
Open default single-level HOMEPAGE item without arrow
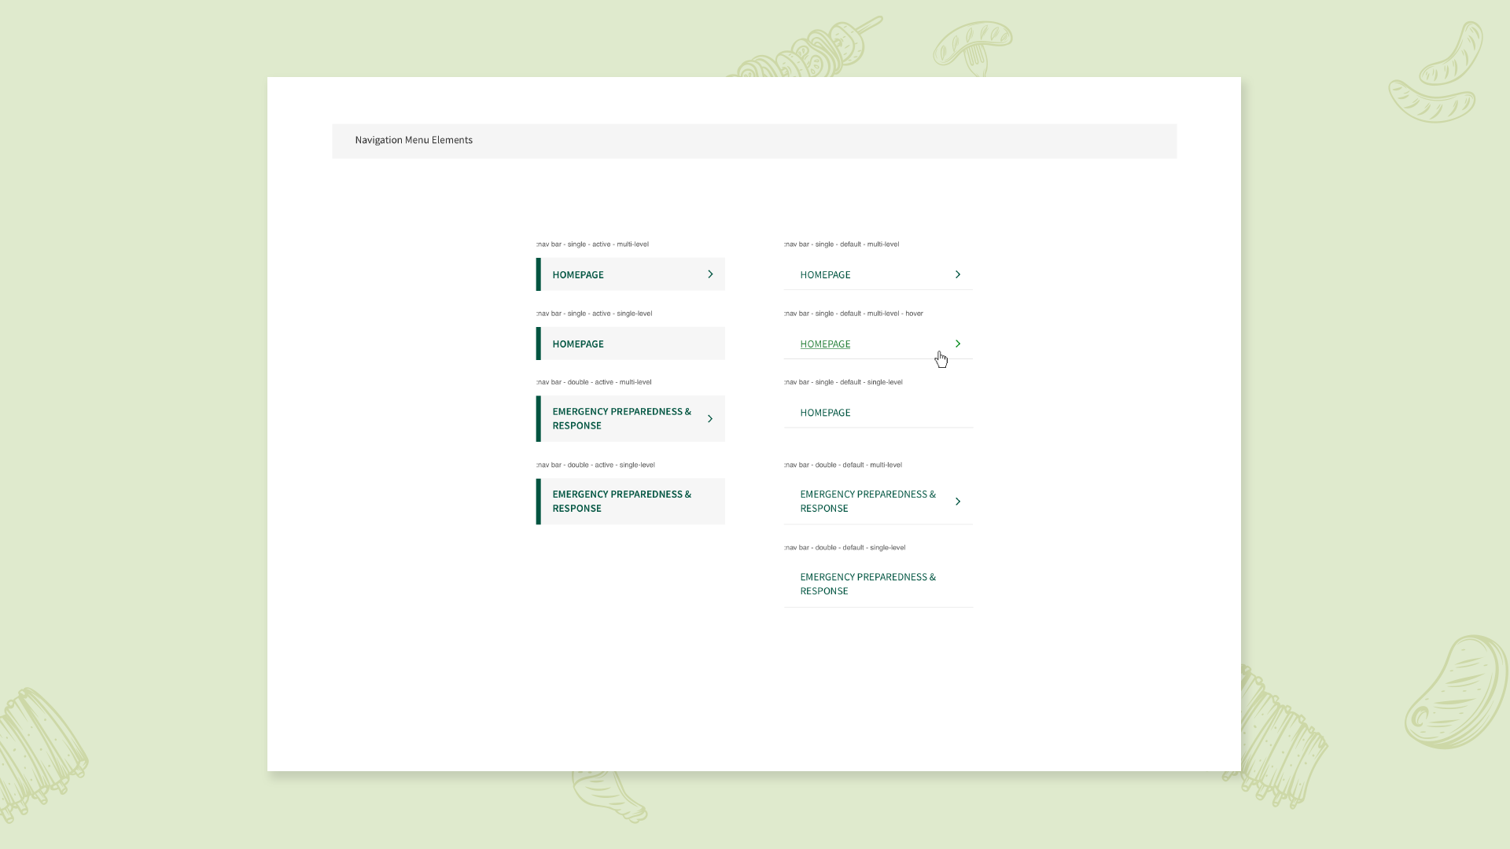tap(825, 413)
